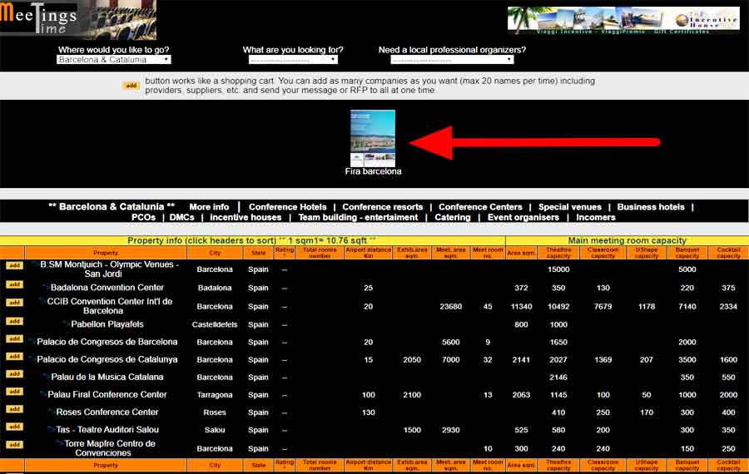Add Pabellon Playafels to cart
The width and height of the screenshot is (749, 474).
coord(14,321)
